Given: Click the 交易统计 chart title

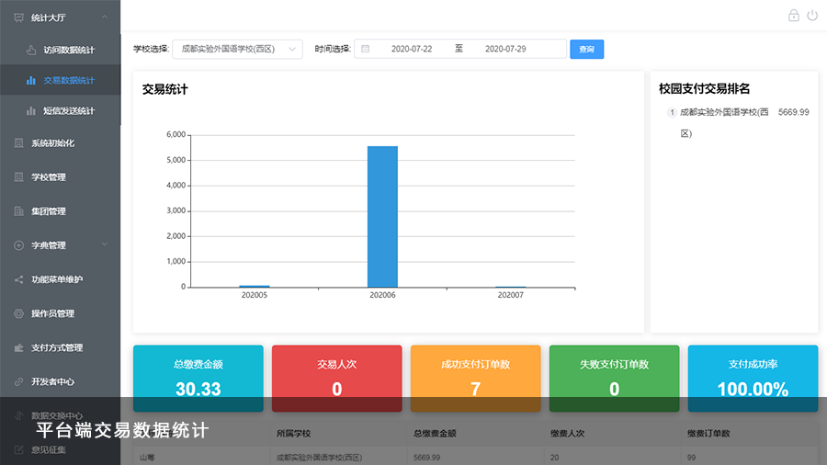Looking at the screenshot, I should coord(165,90).
